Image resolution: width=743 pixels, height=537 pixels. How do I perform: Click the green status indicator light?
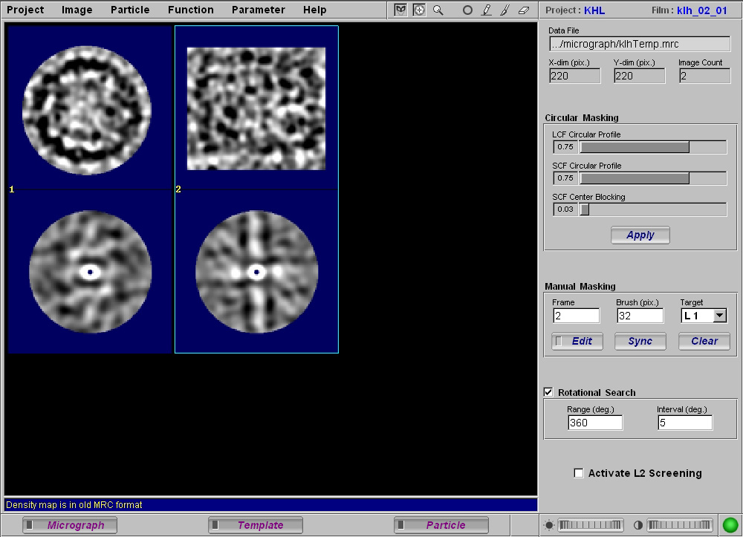(730, 525)
